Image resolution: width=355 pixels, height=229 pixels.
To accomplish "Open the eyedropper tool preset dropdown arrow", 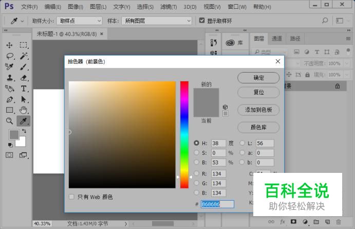I will point(22,21).
